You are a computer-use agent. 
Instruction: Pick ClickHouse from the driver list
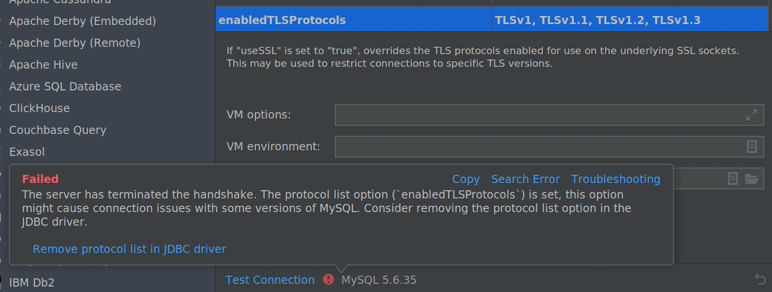point(40,108)
